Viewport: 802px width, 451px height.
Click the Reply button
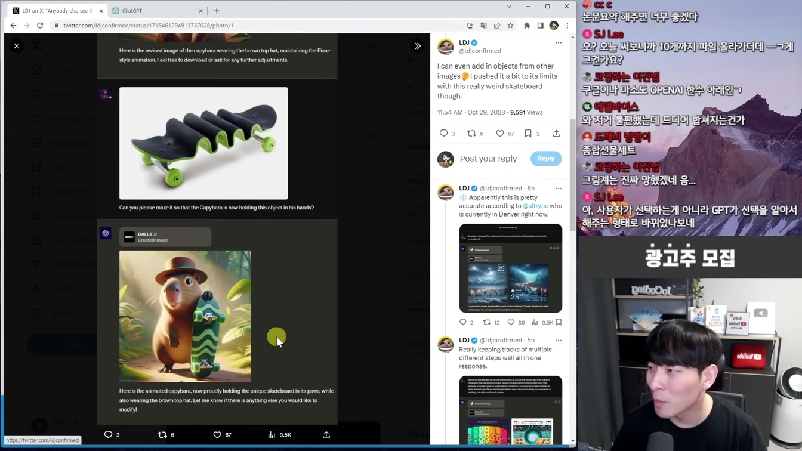coord(546,159)
